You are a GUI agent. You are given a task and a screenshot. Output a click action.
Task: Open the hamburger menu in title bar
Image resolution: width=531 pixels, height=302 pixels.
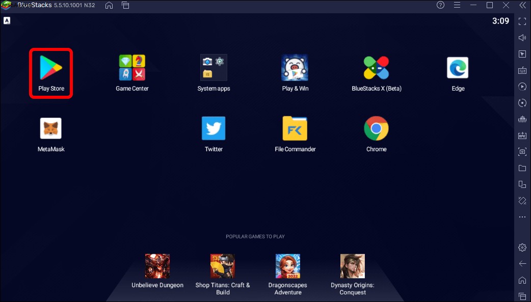coord(457,5)
